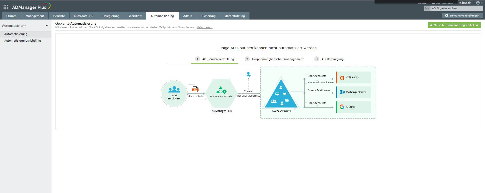
Task: Click the gear icon in Domäneneinstellungen
Action: pyautogui.click(x=446, y=15)
